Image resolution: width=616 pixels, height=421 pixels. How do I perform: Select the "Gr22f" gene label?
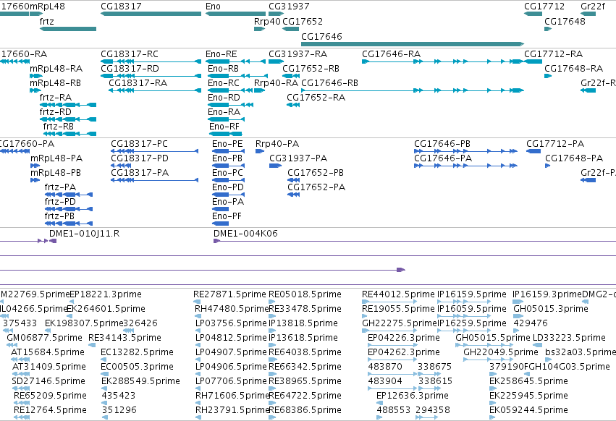[593, 7]
